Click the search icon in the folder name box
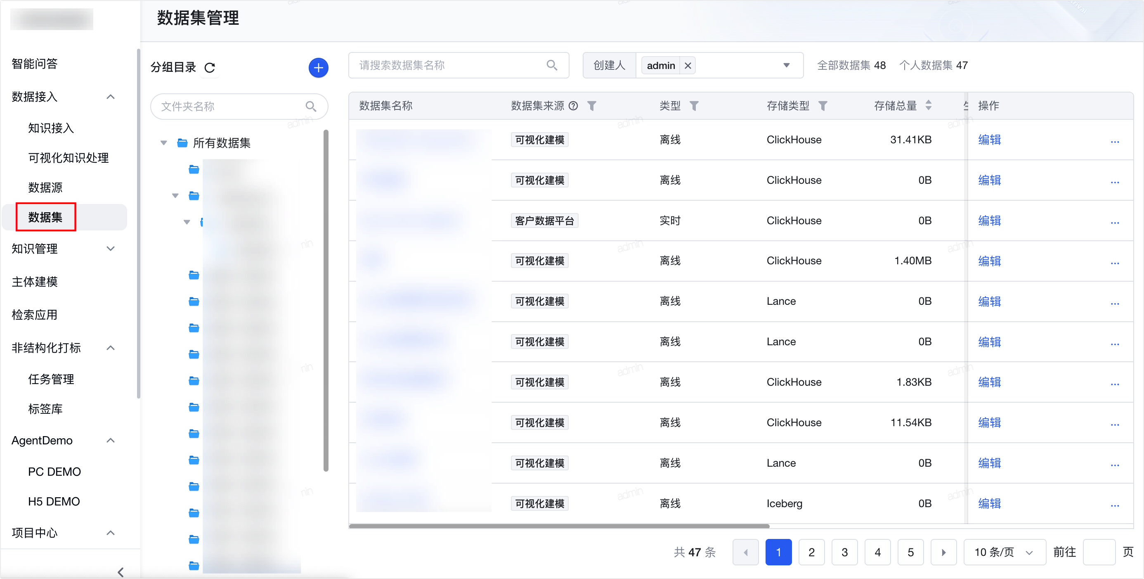 [311, 106]
